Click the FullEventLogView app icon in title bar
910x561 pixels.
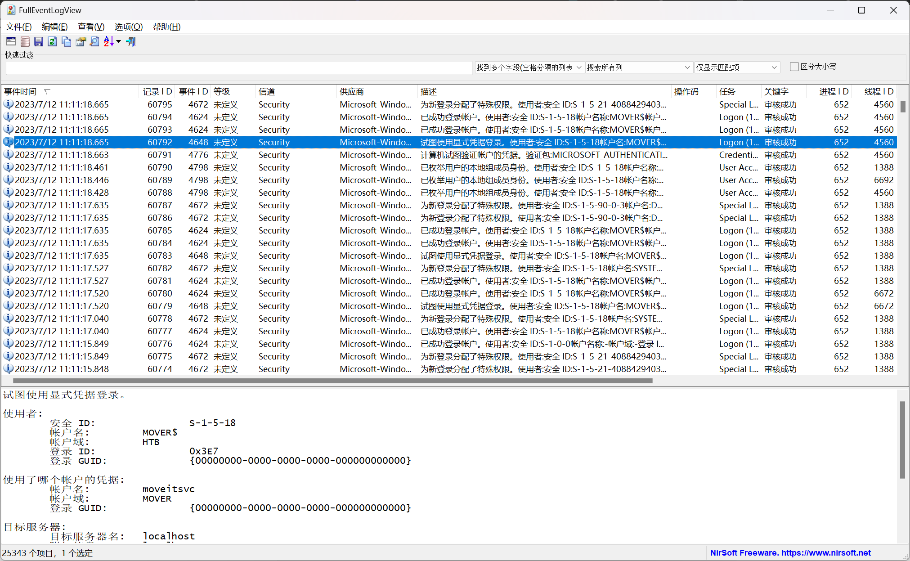[11, 10]
